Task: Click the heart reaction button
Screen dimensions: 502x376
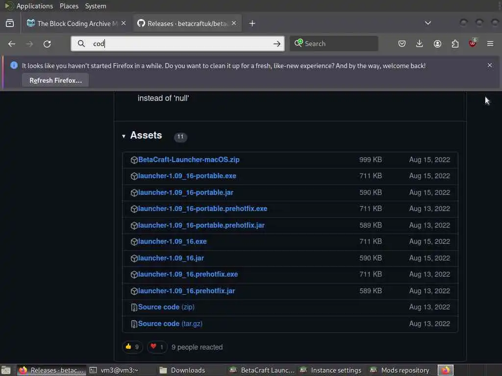Action: [x=157, y=347]
